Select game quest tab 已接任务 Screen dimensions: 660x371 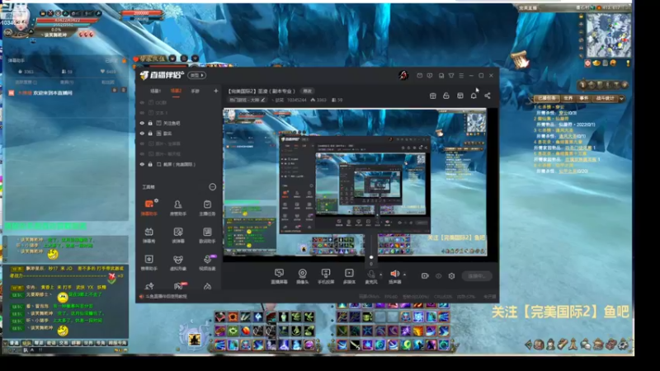[547, 98]
